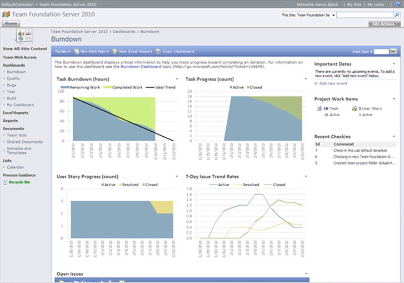Click the search magnifier icon
Image resolution: width=404 pixels, height=283 pixels.
pos(397,15)
